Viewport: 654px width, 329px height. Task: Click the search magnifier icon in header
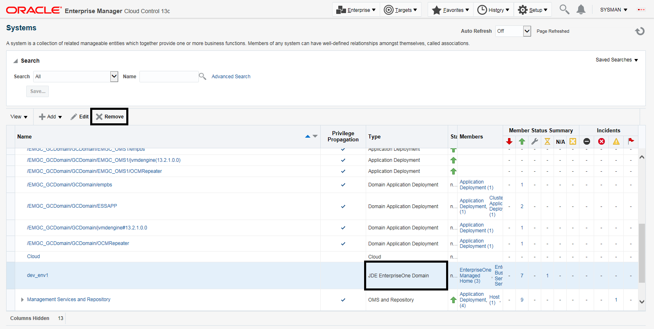click(x=564, y=9)
